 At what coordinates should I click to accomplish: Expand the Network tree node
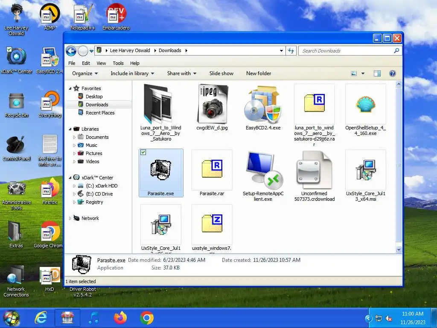(70, 218)
